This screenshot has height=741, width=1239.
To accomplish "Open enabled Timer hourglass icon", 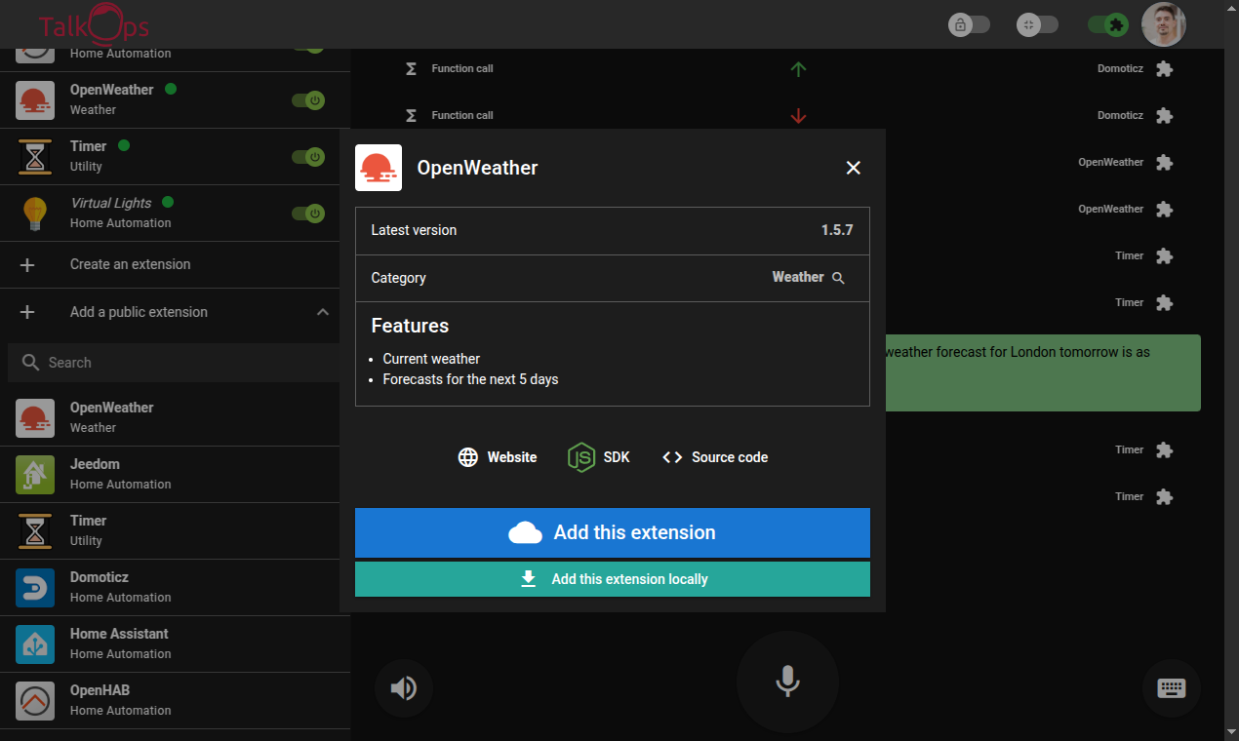I will point(35,156).
